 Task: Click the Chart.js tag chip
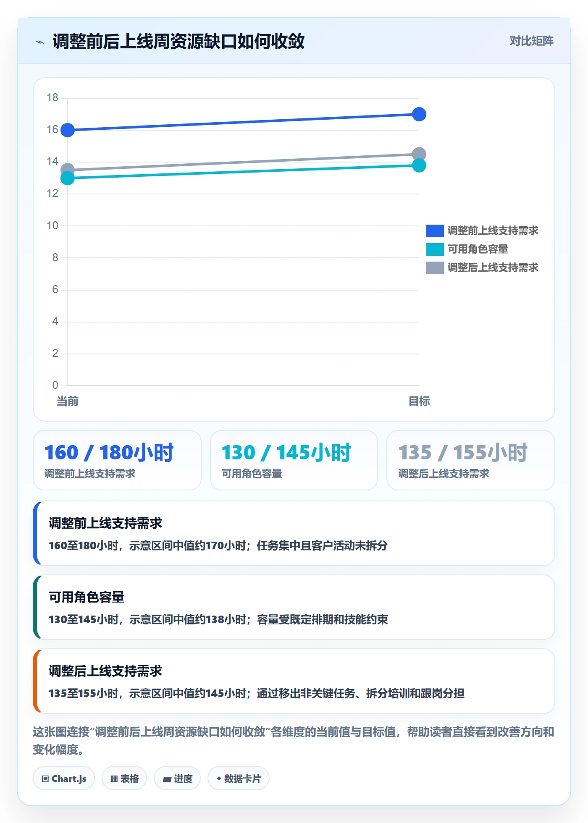coord(64,778)
